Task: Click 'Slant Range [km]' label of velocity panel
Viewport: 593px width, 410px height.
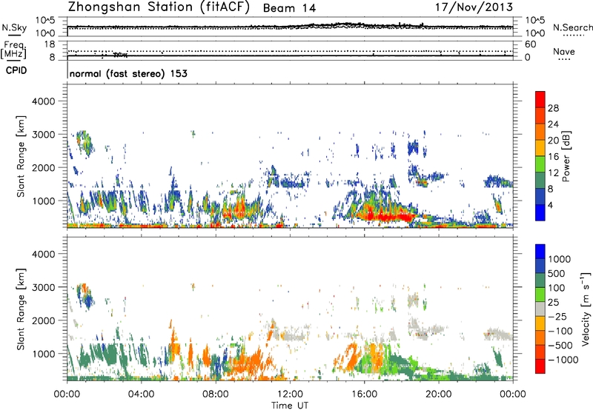Action: (21, 309)
